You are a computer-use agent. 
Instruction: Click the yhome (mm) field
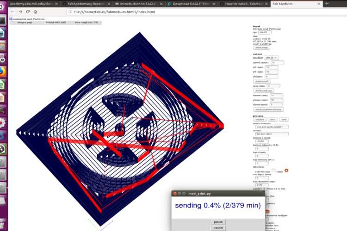click(276, 100)
